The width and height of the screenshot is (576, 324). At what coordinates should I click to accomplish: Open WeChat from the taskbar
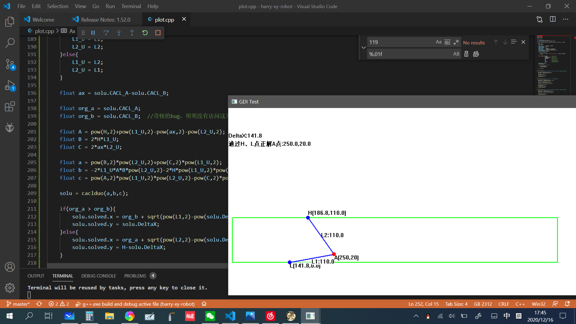[210, 316]
